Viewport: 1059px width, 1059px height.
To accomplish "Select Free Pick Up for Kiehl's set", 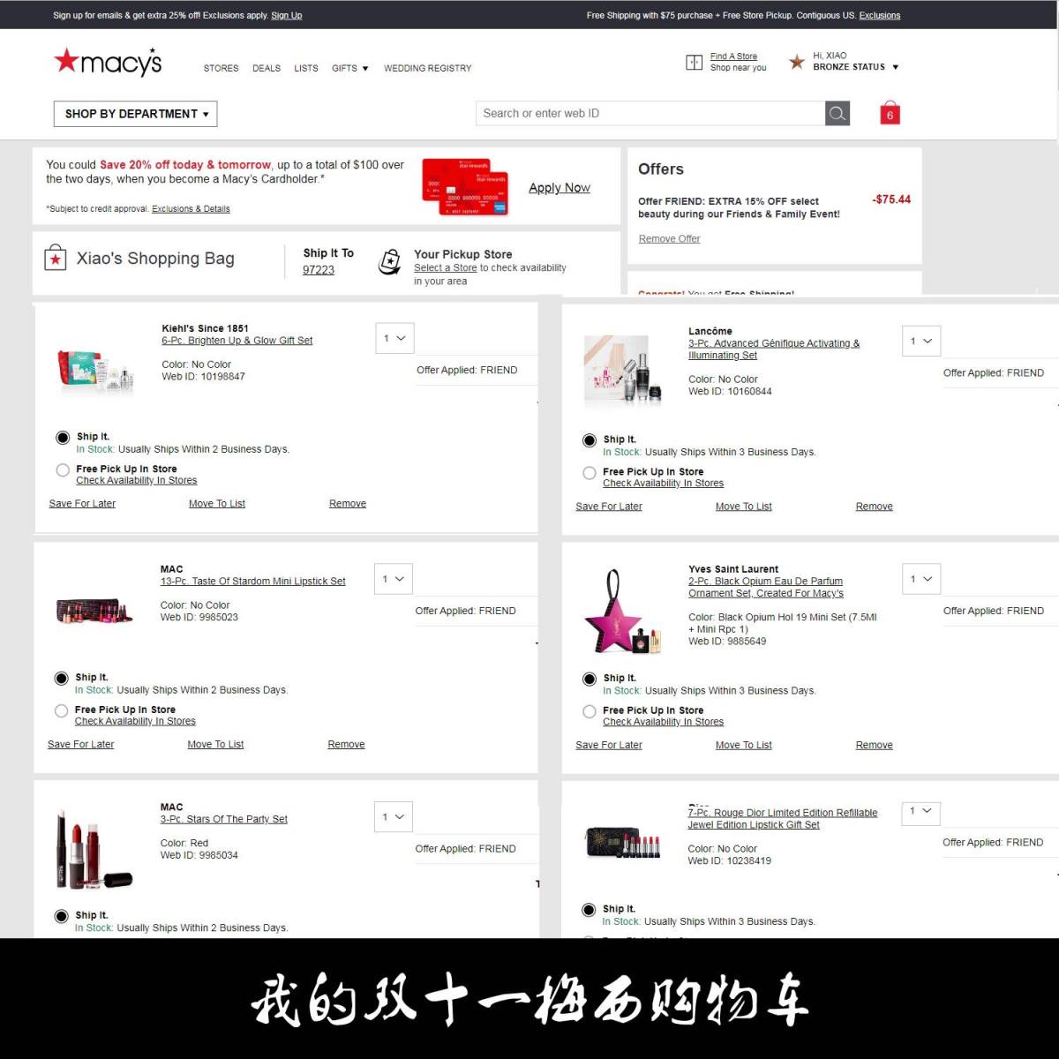I will tap(63, 470).
